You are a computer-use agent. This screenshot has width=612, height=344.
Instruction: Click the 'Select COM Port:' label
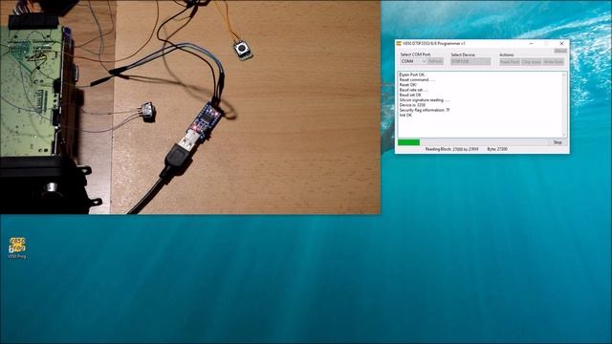pos(415,54)
